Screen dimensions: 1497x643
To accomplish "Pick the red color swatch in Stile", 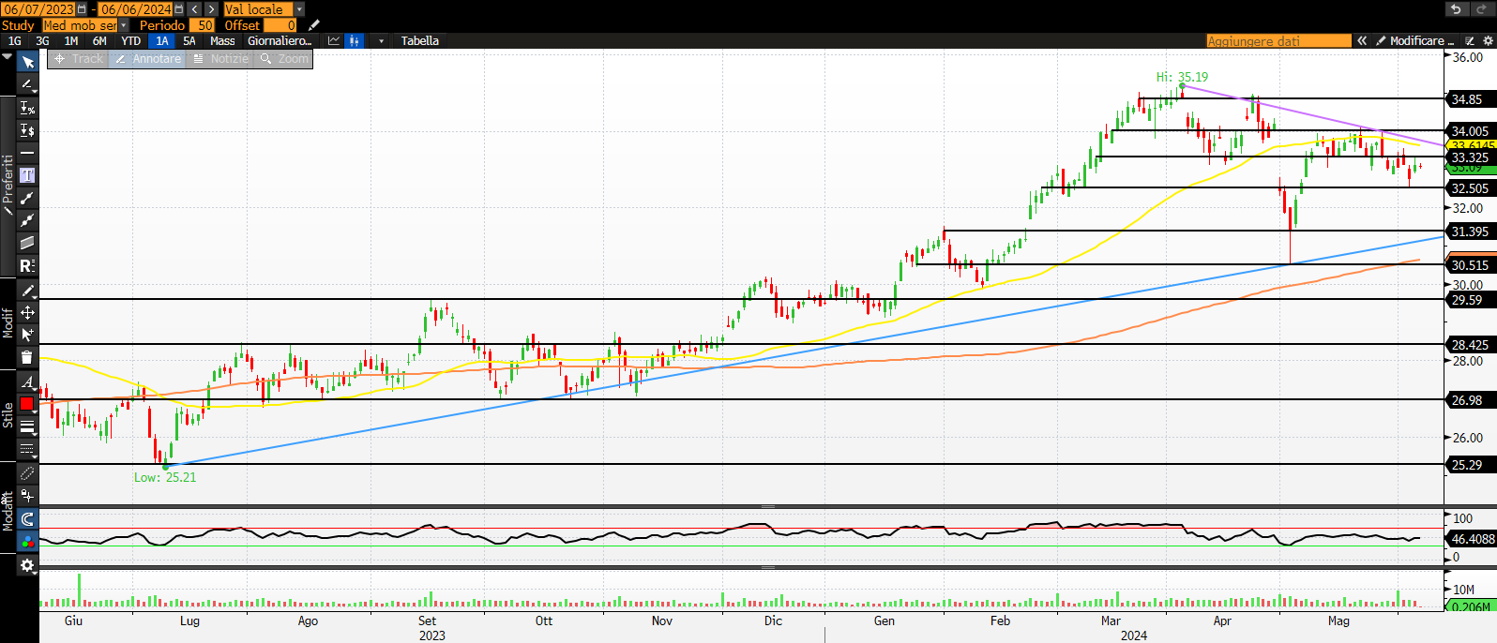I will point(27,404).
